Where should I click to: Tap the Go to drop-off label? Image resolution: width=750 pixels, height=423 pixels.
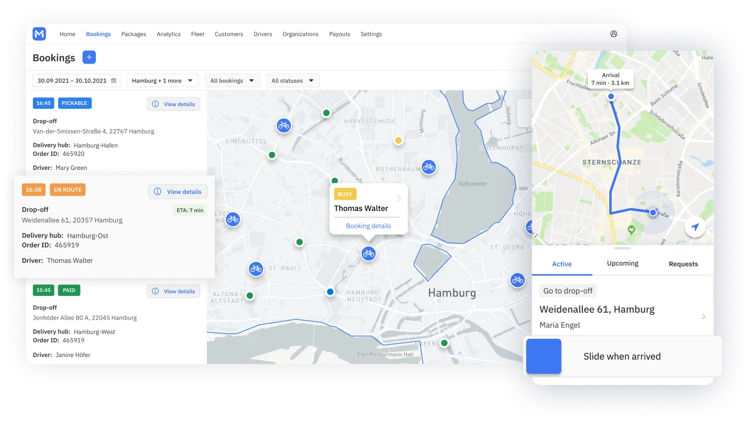(568, 291)
